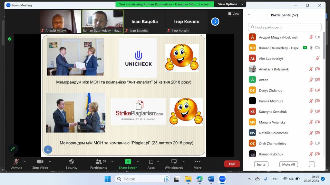Image resolution: width=330 pixels, height=185 pixels.
Task: Show next video thumbnails with the arrow
Action: [215, 22]
